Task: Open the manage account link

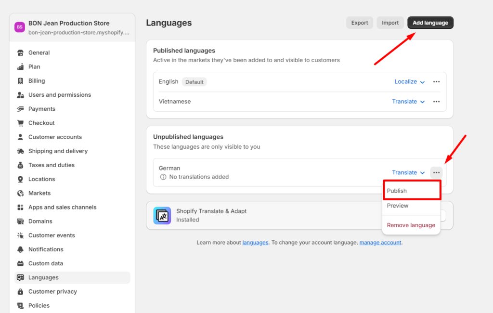Action: [380, 242]
